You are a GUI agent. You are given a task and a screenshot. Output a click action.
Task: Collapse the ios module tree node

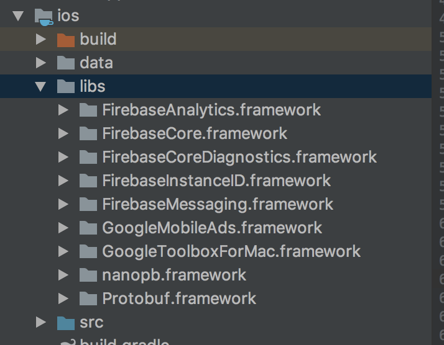[17, 16]
